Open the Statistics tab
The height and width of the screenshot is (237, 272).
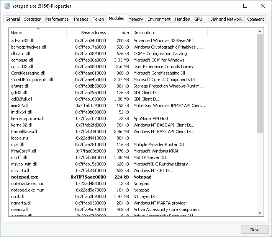pos(33,19)
